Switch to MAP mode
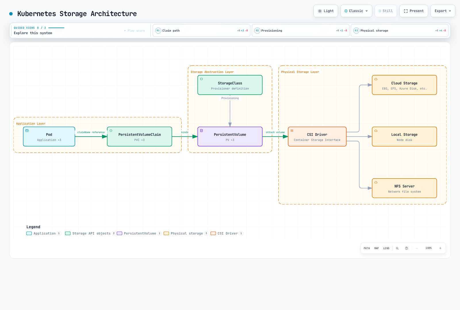The height and width of the screenshot is (310, 460). click(x=376, y=248)
